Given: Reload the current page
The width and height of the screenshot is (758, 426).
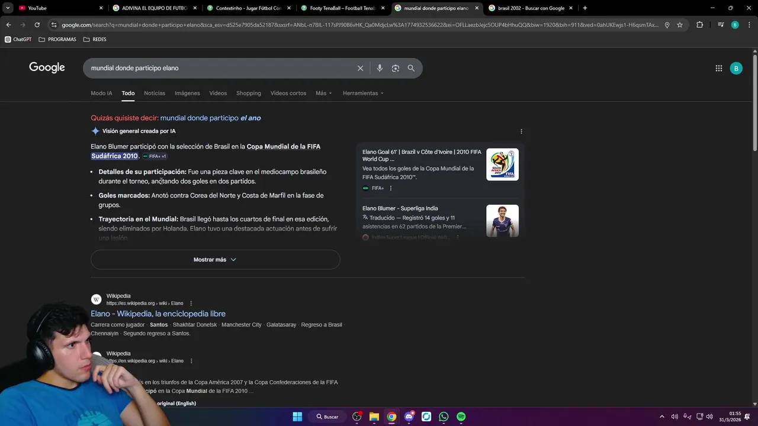Looking at the screenshot, I should (x=37, y=25).
